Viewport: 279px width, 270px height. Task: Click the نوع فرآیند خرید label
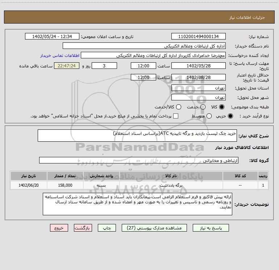coord(254,116)
